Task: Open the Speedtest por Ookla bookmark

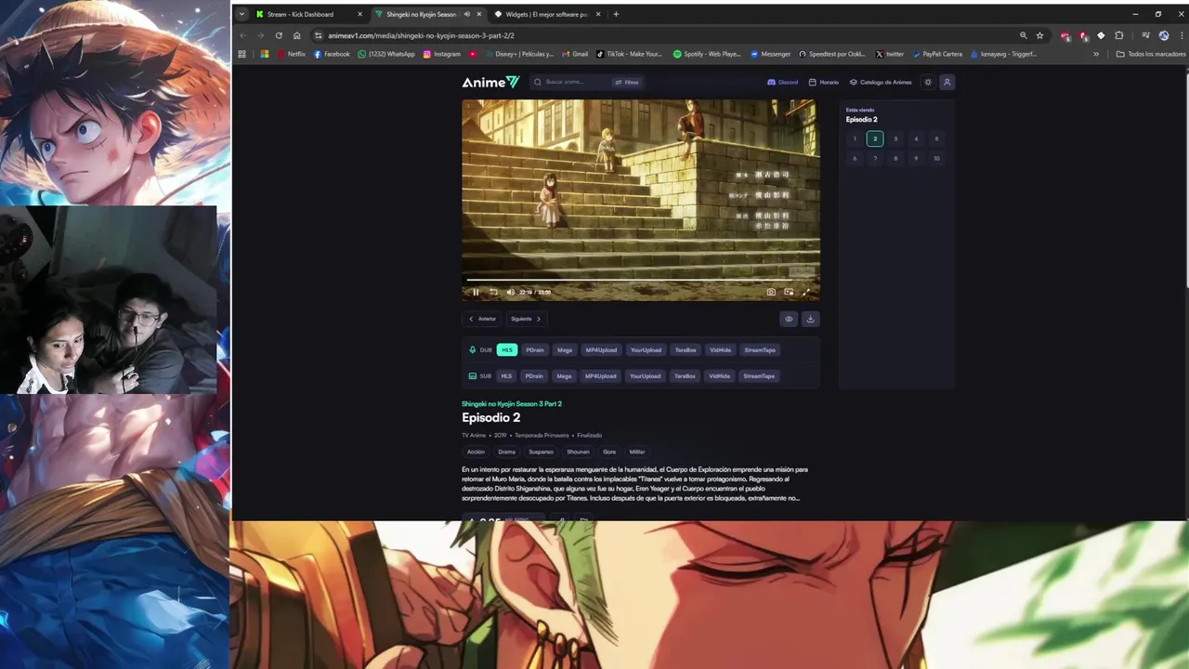Action: (832, 54)
